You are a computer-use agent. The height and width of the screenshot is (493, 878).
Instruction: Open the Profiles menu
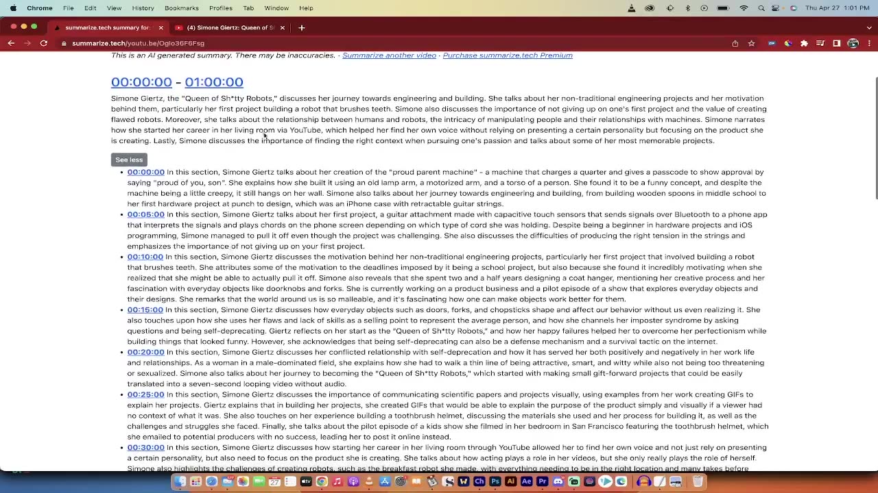[x=221, y=8]
